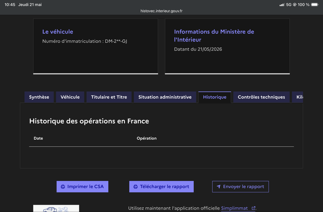Click the Le véhicule card heading
323x212 pixels.
58,32
